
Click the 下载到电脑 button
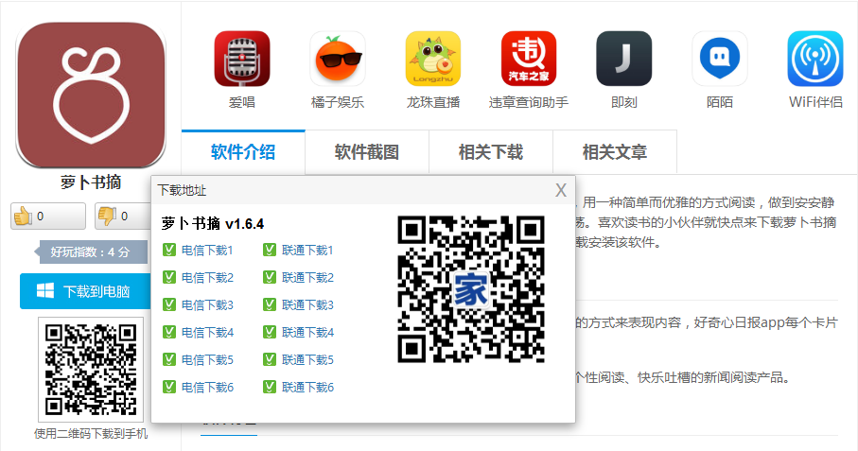[x=85, y=291]
